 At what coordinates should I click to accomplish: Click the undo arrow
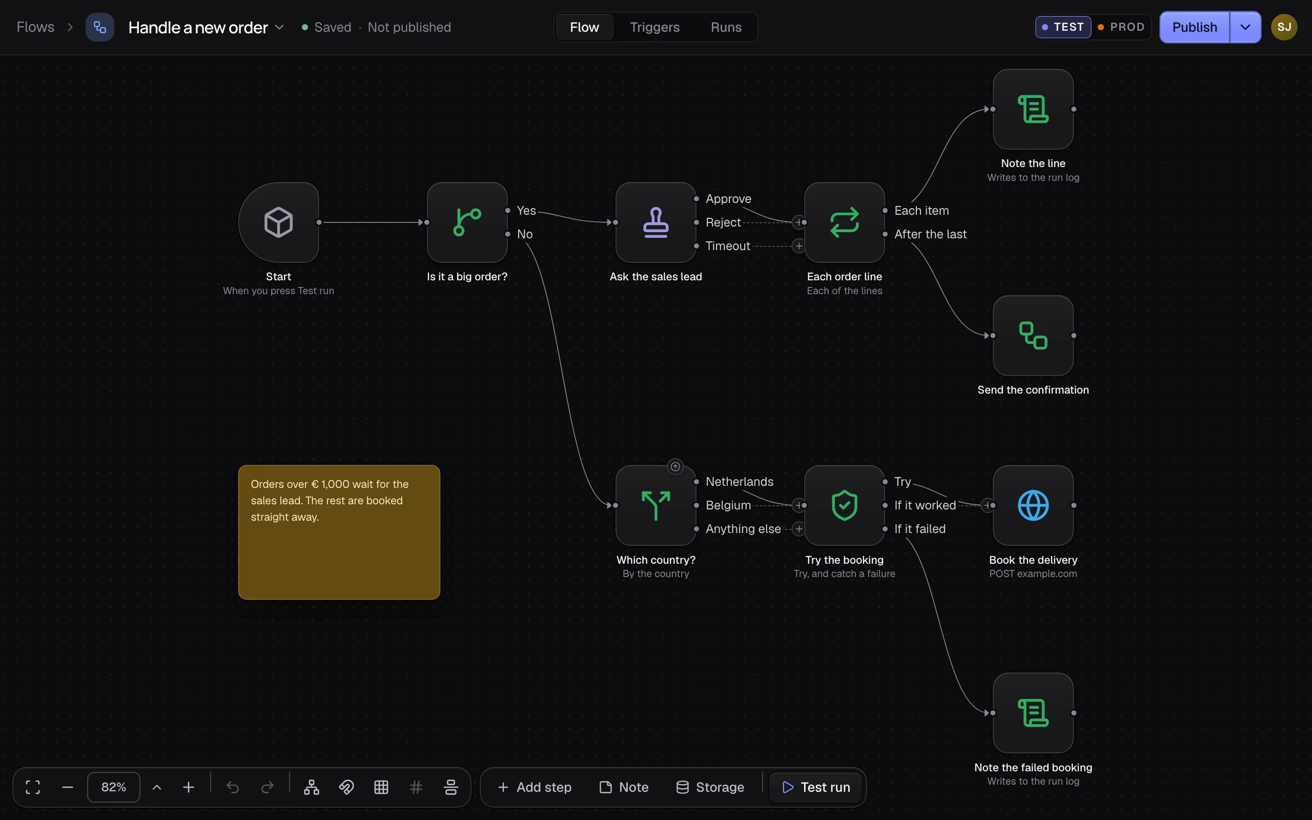(233, 787)
